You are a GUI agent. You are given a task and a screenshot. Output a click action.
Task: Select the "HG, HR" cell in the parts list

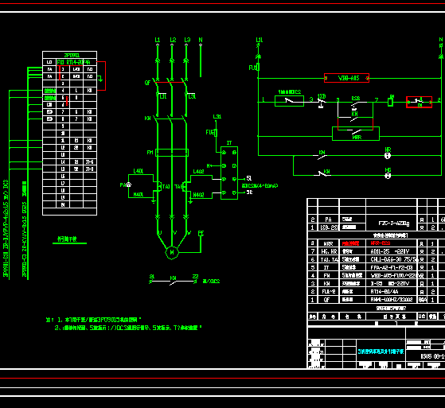(x=329, y=251)
